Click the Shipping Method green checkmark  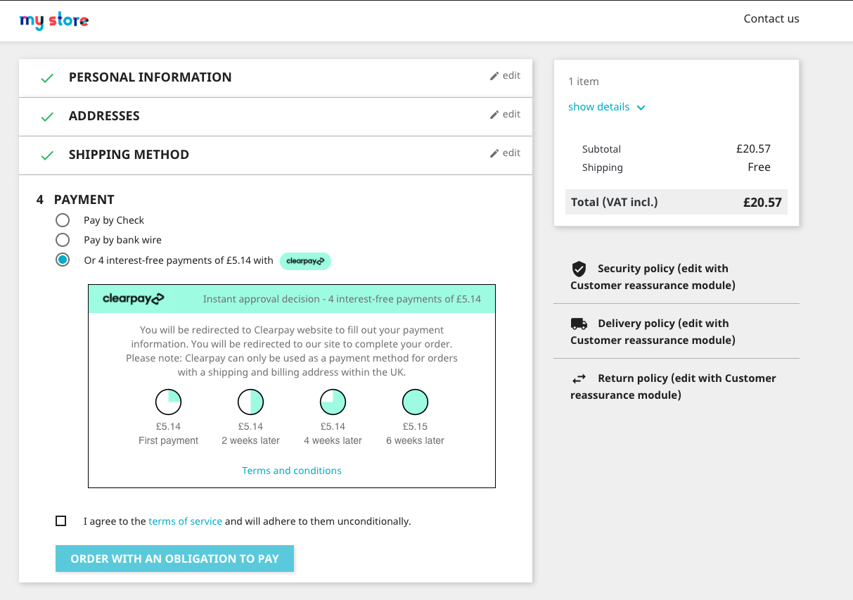[47, 155]
